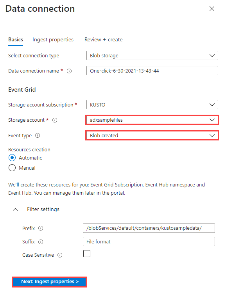Screen dimensions: 226x291
Task: Enable the Case Sensitive checkbox
Action: [x=87, y=254]
